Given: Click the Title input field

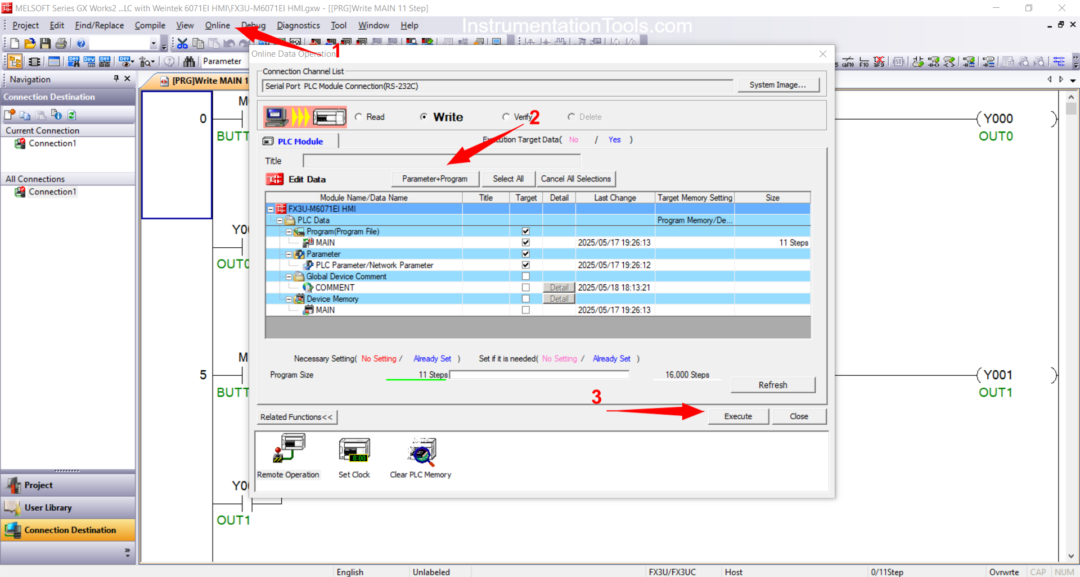Looking at the screenshot, I should pos(442,161).
